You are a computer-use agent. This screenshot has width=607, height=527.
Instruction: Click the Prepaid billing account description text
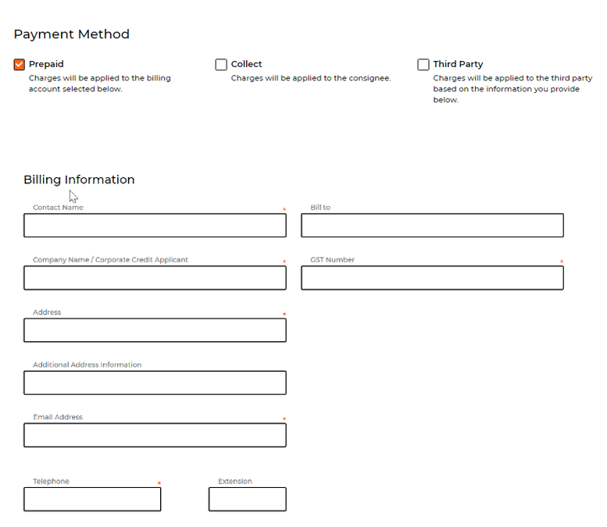(x=99, y=84)
